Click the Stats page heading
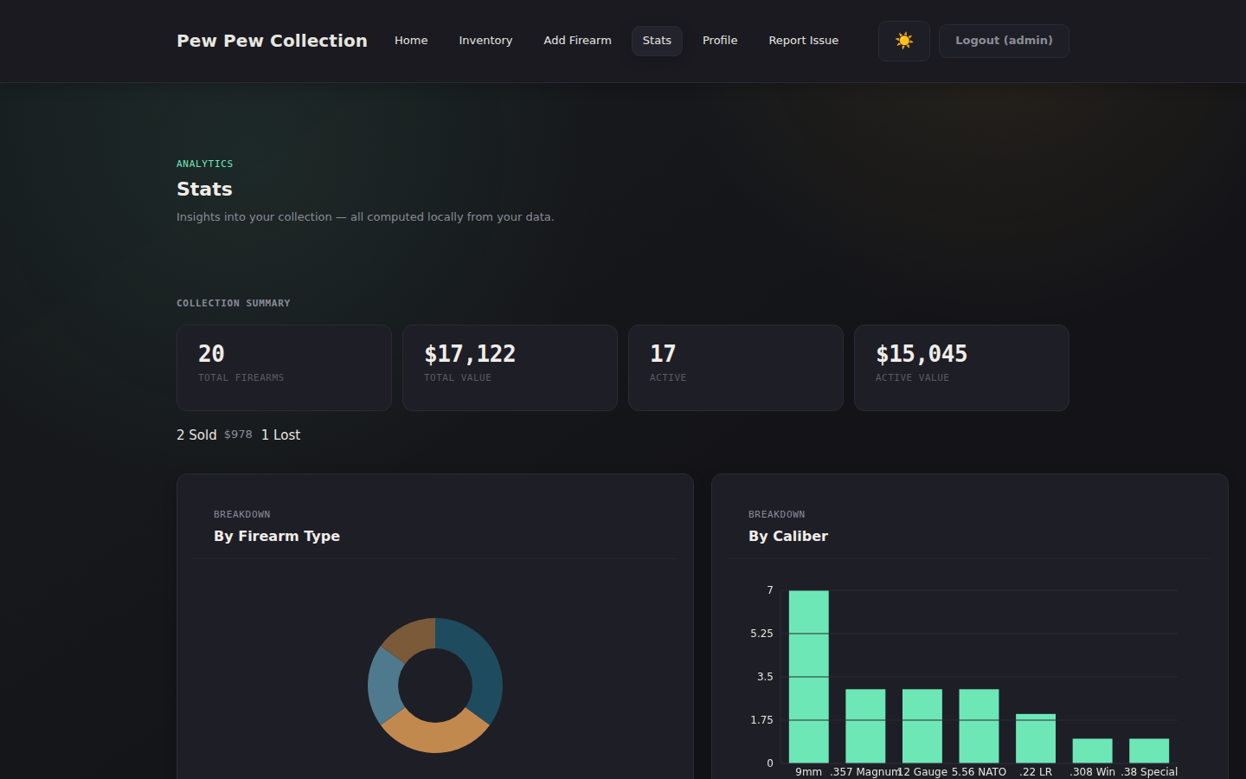The height and width of the screenshot is (779, 1246). coord(204,189)
